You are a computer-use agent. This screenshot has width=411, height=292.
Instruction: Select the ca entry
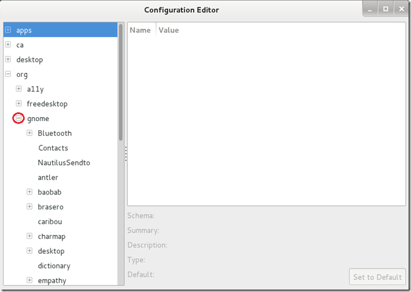coord(20,45)
